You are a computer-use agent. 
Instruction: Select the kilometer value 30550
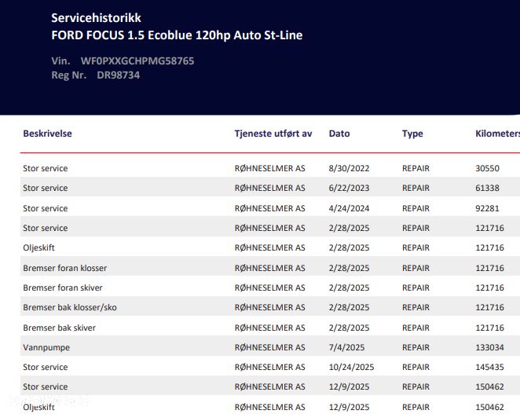point(488,168)
